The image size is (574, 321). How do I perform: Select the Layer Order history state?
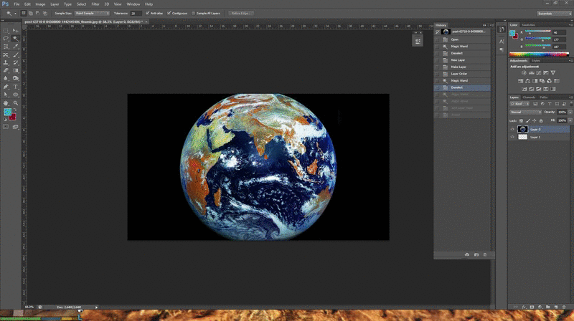coord(462,74)
